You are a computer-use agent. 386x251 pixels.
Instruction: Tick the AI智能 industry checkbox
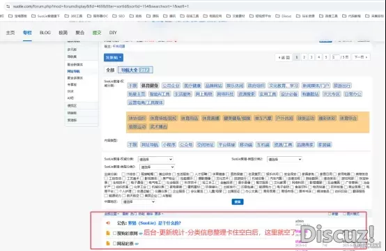[160, 196]
